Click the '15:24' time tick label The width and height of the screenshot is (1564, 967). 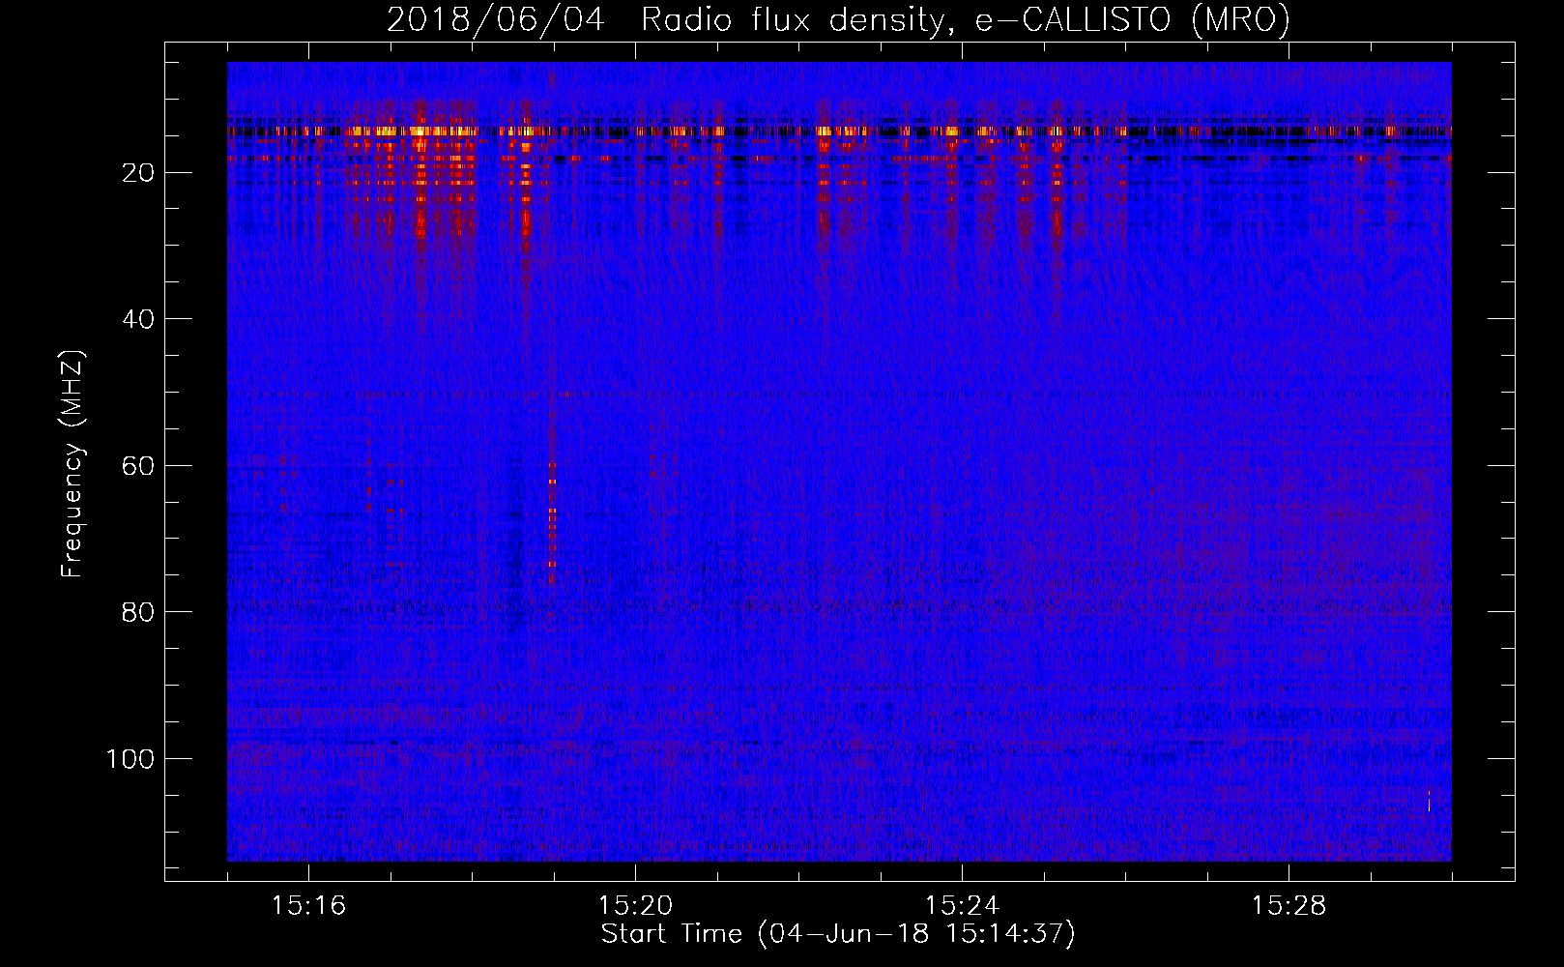coord(962,906)
